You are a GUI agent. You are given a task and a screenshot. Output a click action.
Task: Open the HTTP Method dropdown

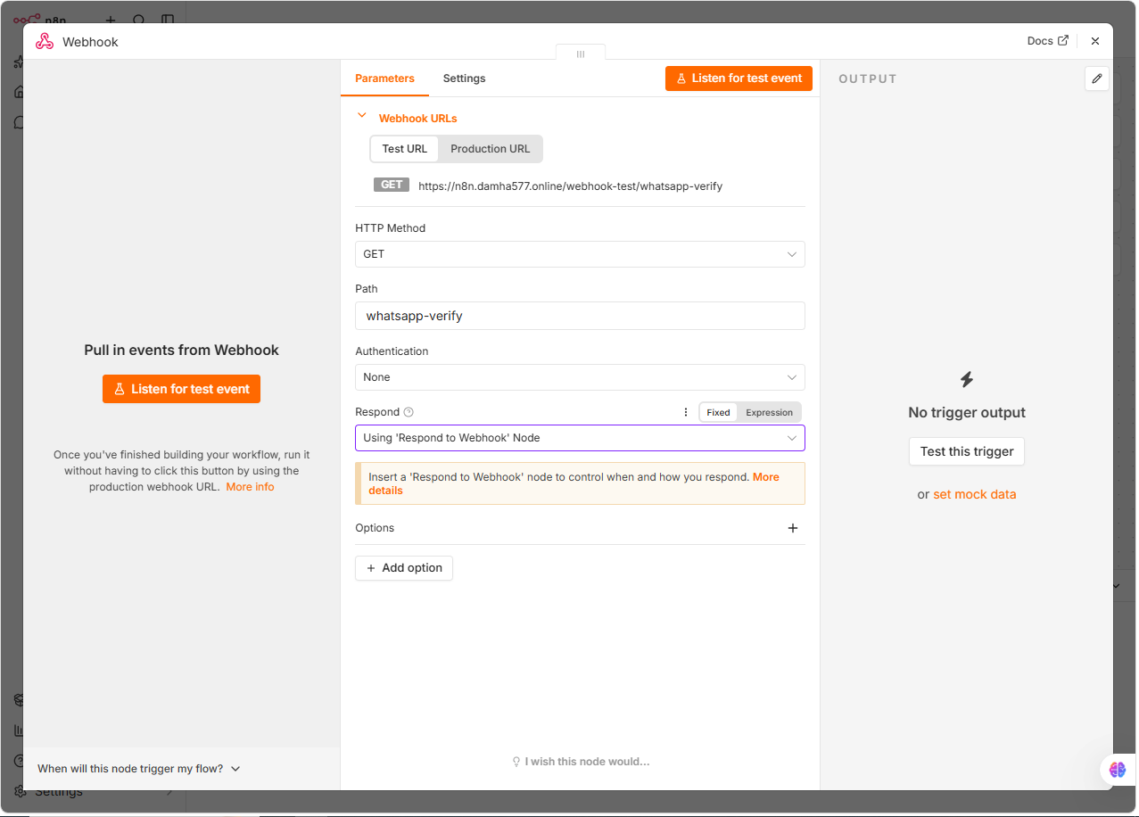pyautogui.click(x=580, y=254)
